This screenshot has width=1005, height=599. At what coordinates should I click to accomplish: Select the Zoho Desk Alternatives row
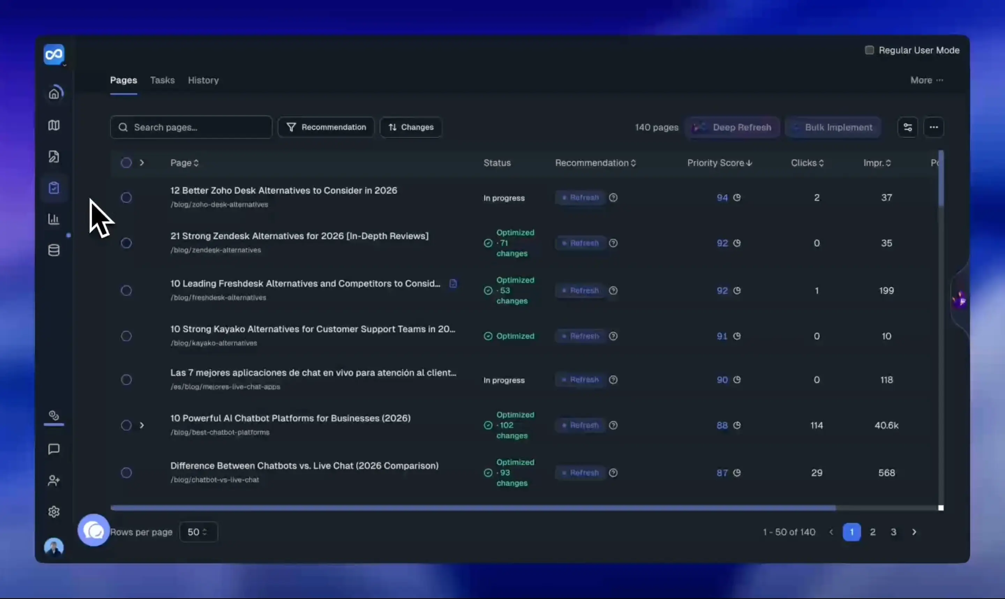point(126,197)
